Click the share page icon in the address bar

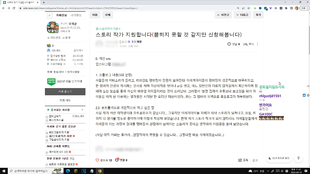pyautogui.click(x=243, y=8)
